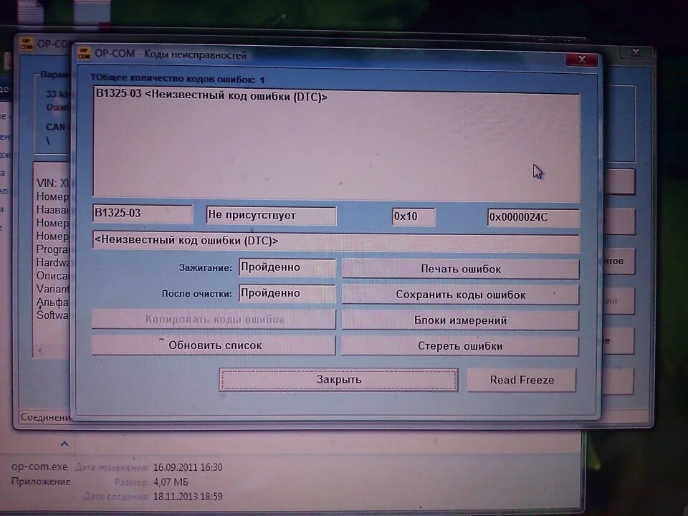Click Обновить список button
Image resolution: width=688 pixels, height=516 pixels.
click(214, 345)
